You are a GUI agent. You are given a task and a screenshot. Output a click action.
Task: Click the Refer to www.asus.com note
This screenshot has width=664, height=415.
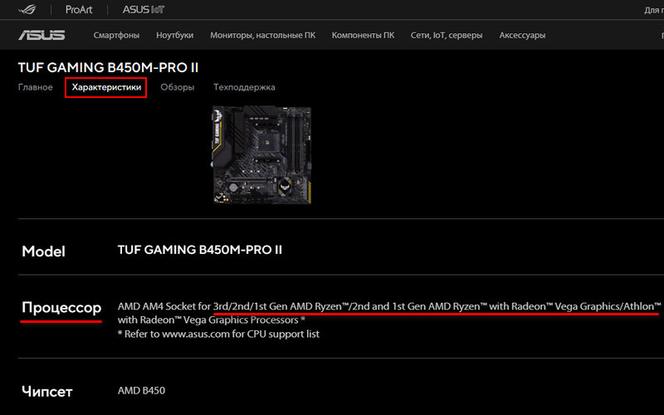pyautogui.click(x=218, y=334)
